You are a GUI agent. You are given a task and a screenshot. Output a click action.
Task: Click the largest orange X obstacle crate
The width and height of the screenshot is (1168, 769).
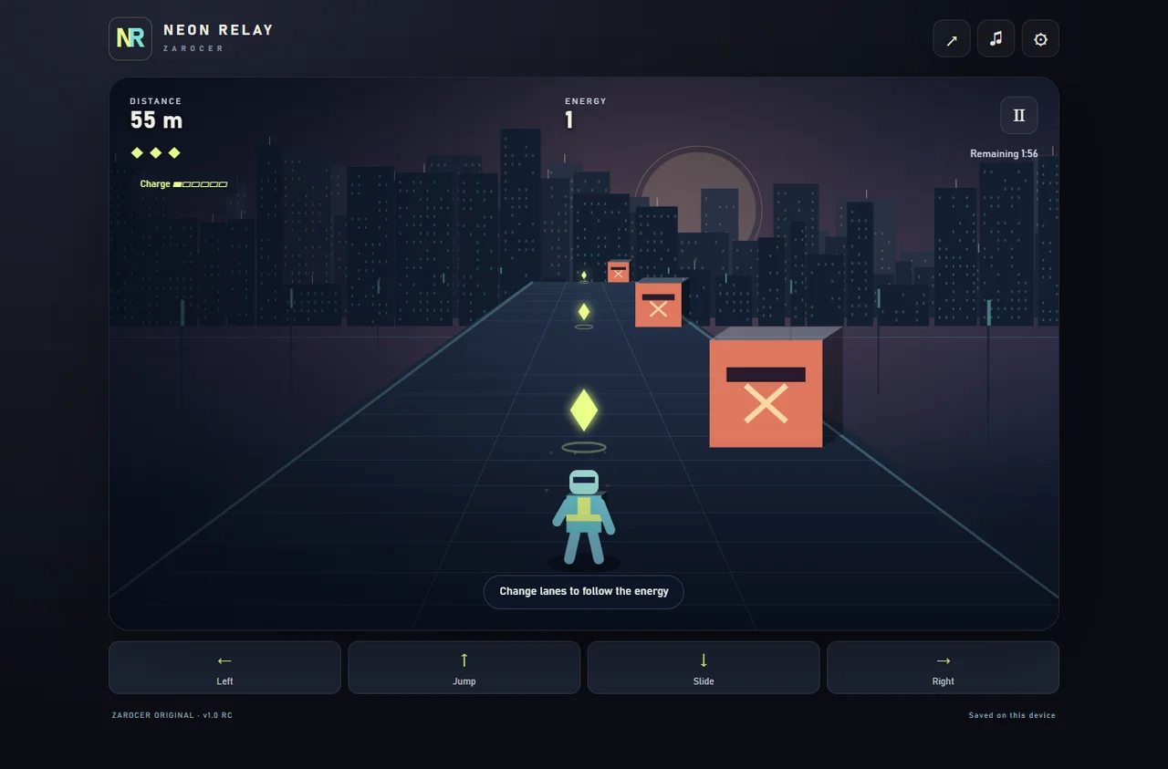point(766,393)
